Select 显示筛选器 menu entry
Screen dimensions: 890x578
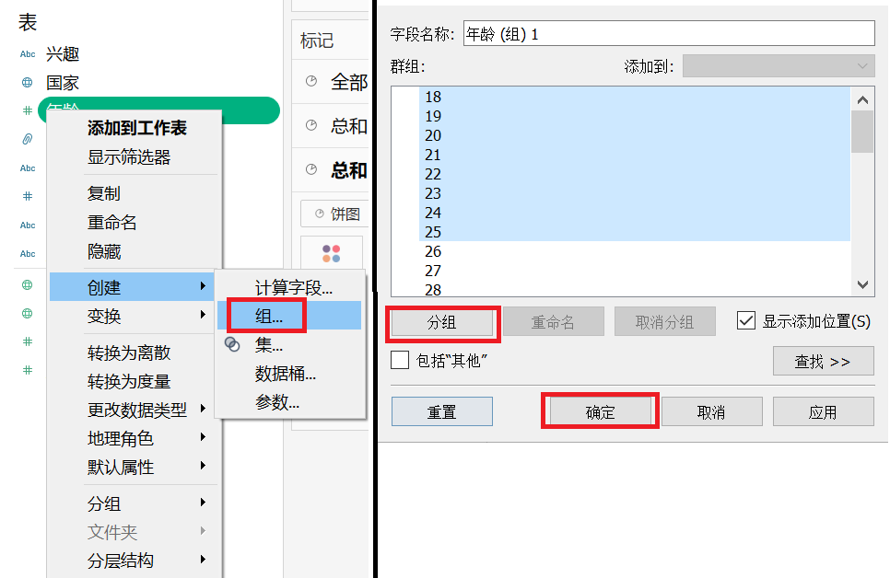coord(129,157)
